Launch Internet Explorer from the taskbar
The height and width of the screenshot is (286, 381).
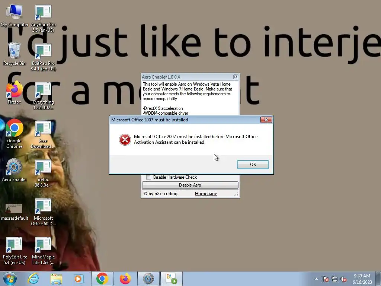pos(33,279)
